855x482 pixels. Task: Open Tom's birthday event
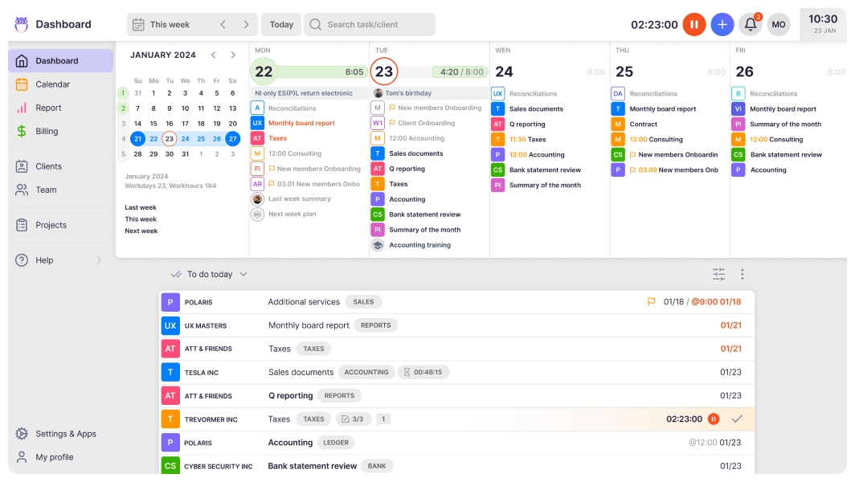tap(430, 92)
